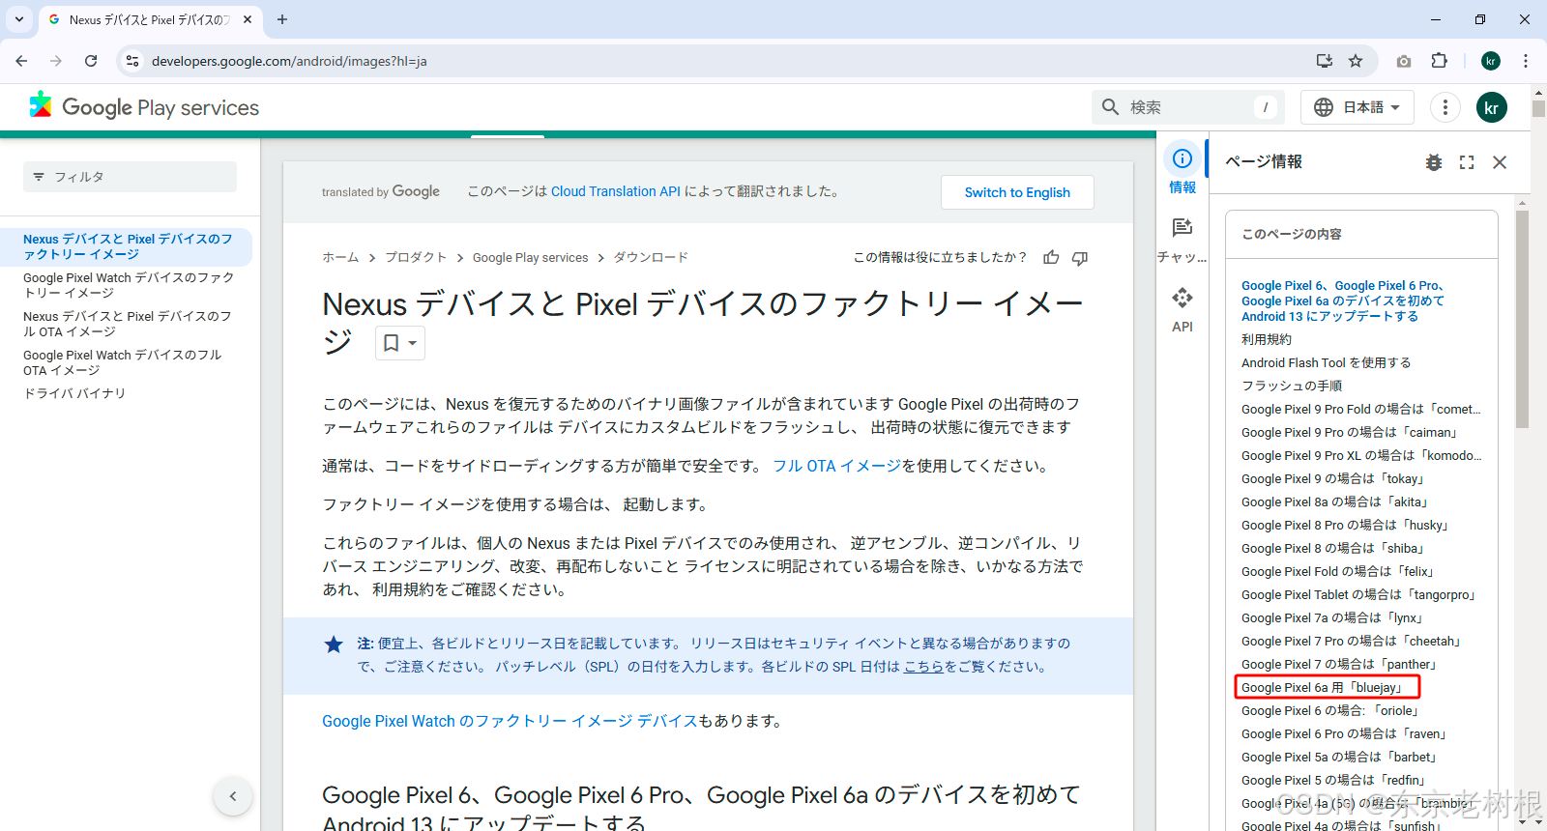Open Chrome profile kr in toolbar
Viewport: 1547px width, 831px height.
(1491, 61)
